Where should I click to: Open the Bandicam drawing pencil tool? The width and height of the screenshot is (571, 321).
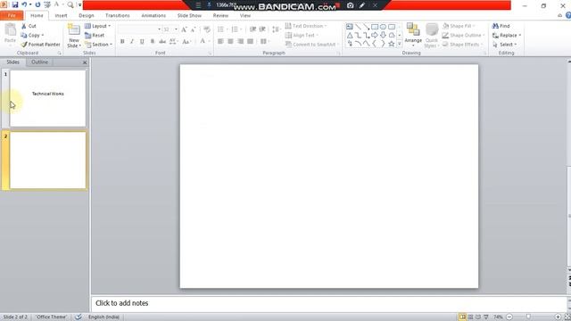(362, 5)
